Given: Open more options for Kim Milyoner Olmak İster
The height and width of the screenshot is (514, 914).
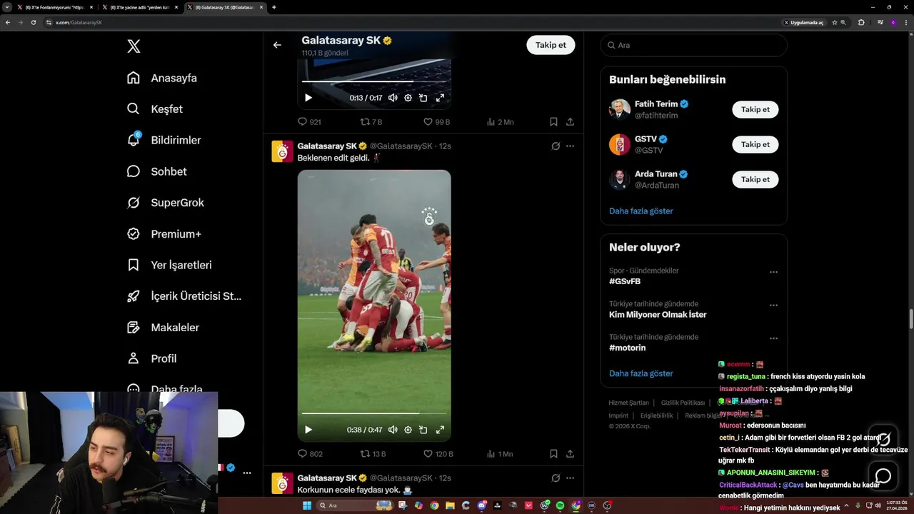Looking at the screenshot, I should (773, 306).
